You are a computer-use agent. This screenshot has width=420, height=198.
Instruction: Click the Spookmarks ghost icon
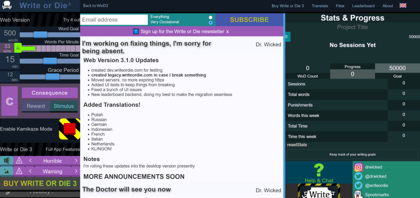pos(358,195)
